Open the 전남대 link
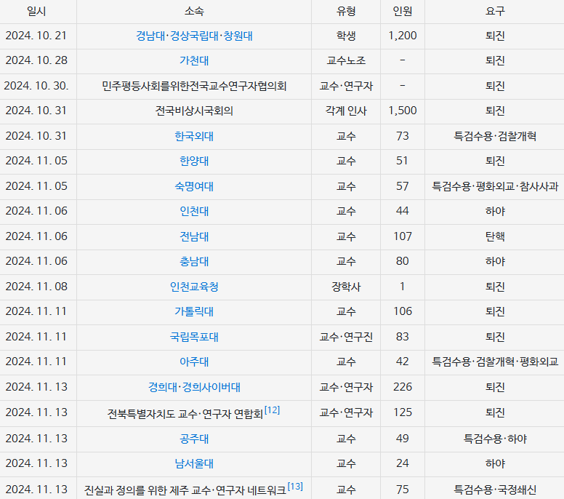The image size is (564, 499). click(x=194, y=236)
